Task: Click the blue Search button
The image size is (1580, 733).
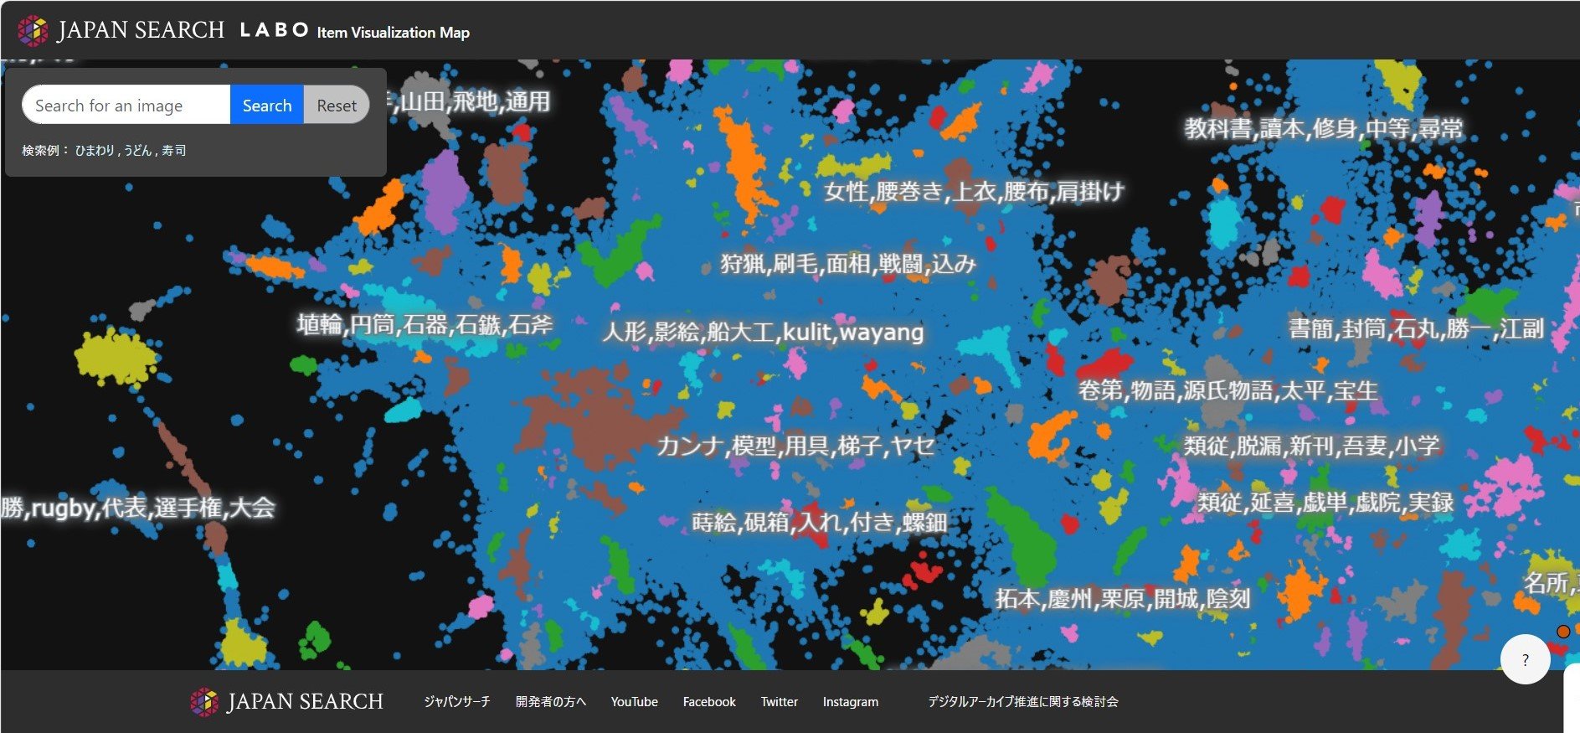Action: 266,106
